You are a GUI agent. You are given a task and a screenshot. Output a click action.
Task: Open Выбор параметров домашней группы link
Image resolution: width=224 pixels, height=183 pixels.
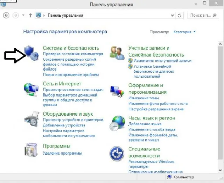click(x=70, y=100)
